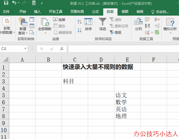Screen dimensions: 179x139
Task: Click the greyed 属性 button
Action: pyautogui.click(x=59, y=26)
